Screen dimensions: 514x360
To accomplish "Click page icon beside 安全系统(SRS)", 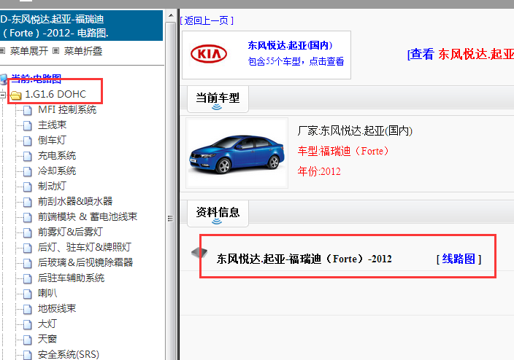I will (x=28, y=355).
